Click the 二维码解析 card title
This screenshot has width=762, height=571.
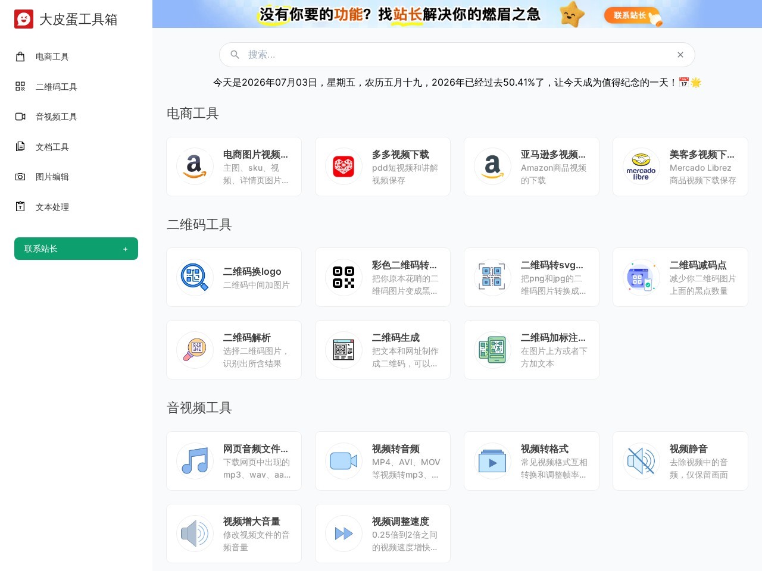(246, 338)
